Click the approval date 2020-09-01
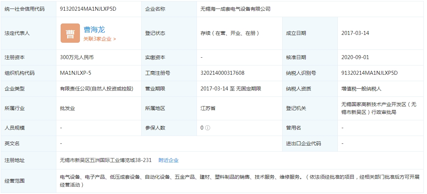427x194 pixels. (x=355, y=57)
